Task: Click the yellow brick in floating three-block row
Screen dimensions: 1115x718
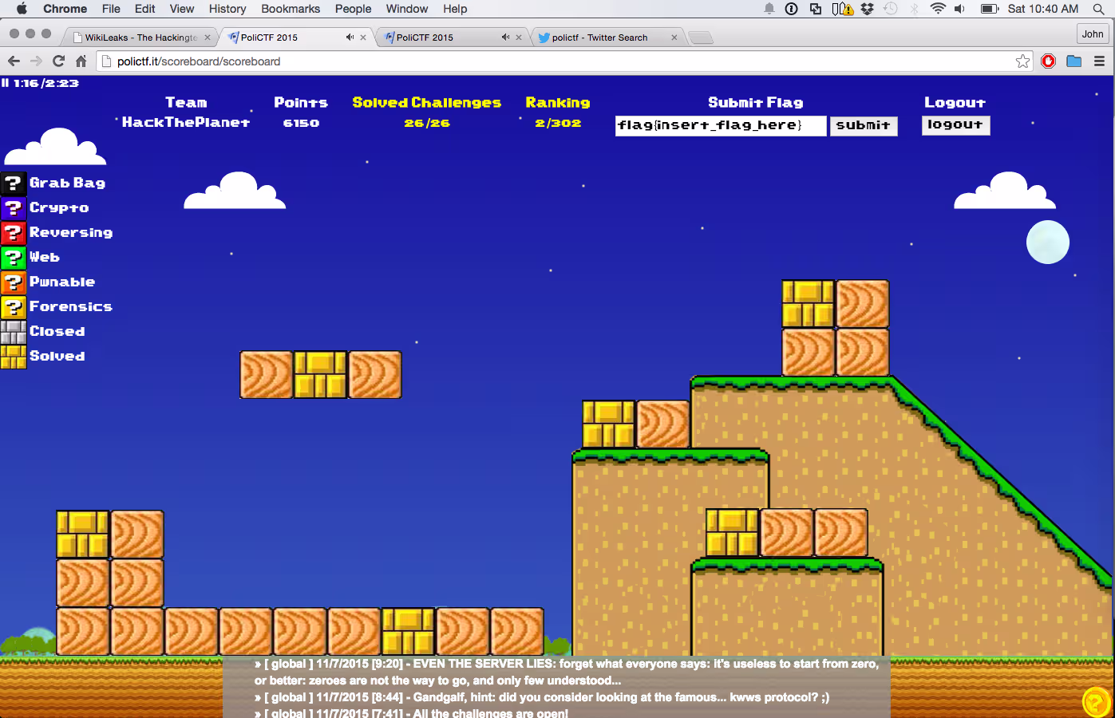Action: coord(320,375)
